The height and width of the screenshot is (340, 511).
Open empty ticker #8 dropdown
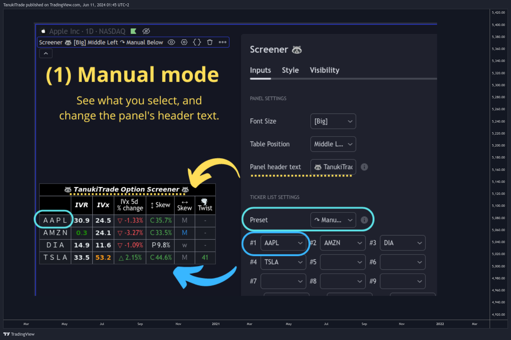(x=343, y=281)
